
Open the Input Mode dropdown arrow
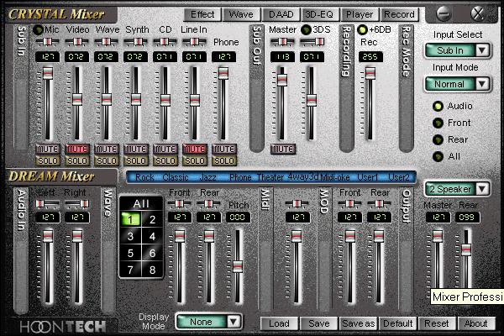(x=482, y=84)
